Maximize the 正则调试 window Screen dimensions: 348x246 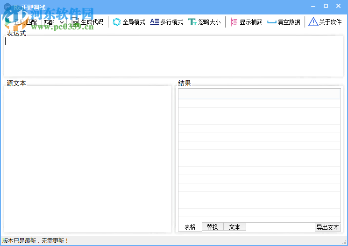pos(326,6)
